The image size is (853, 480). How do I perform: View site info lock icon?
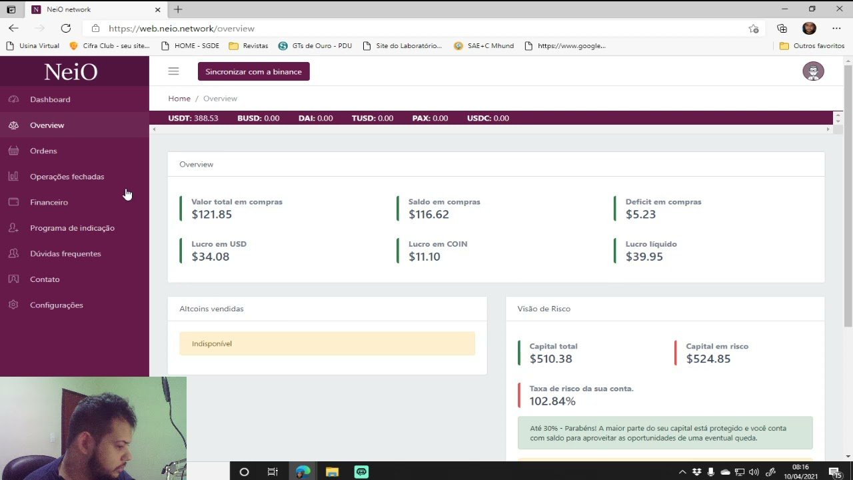pos(95,29)
